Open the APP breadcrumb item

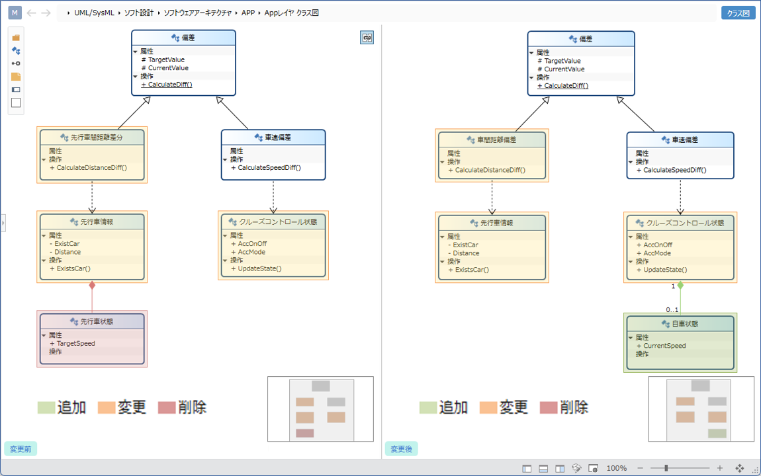click(x=248, y=13)
